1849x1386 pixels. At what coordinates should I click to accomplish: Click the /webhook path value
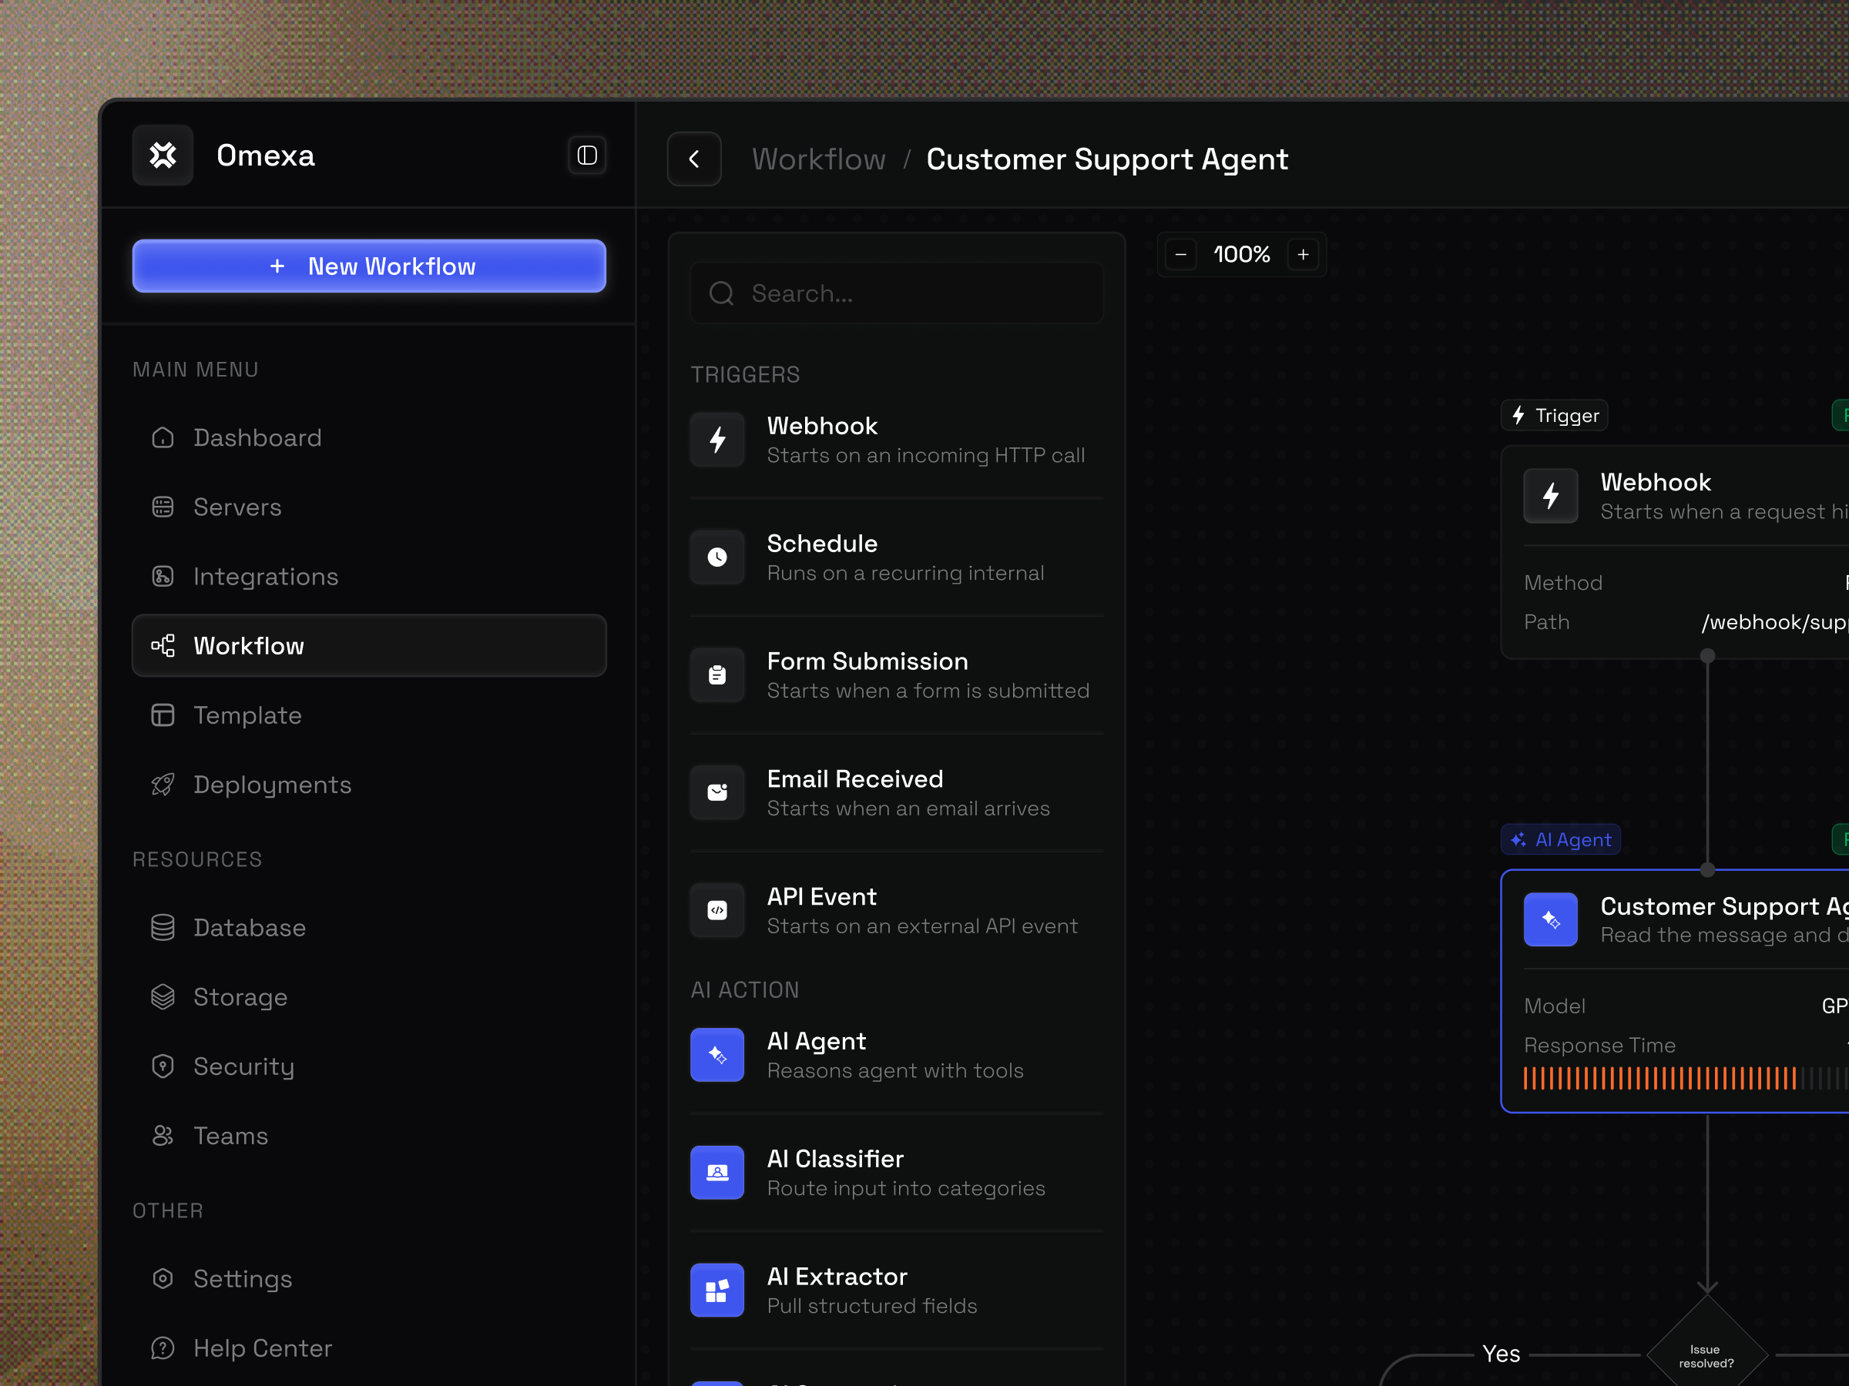[x=1774, y=622]
